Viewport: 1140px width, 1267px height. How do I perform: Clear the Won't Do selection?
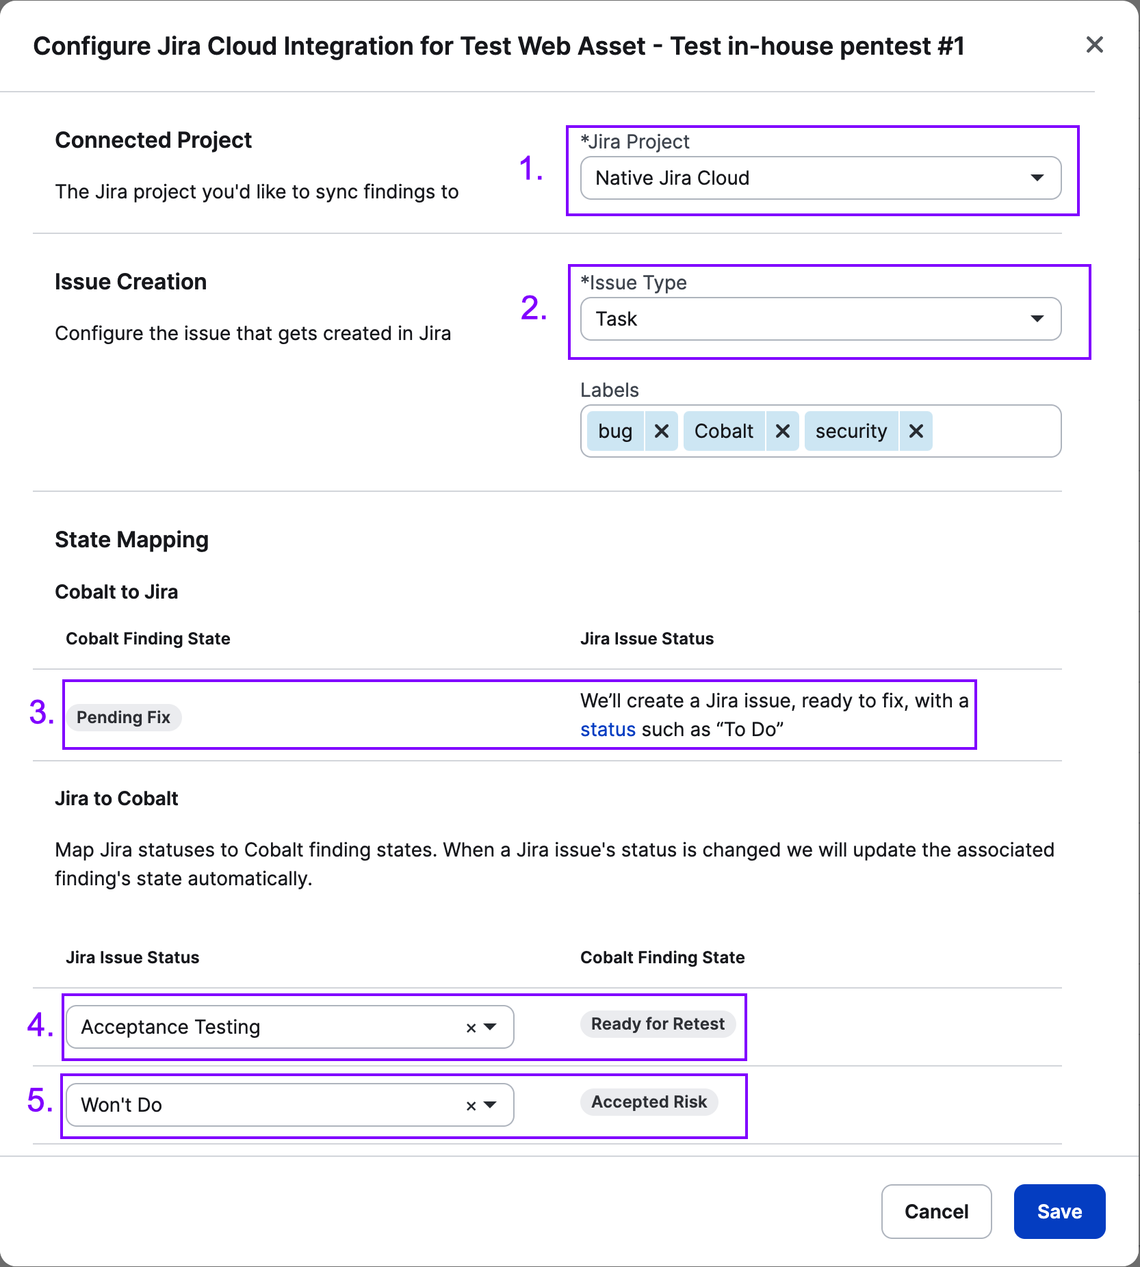click(471, 1106)
